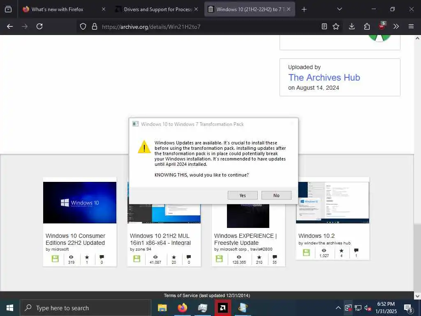Go back with the browser back arrow
This screenshot has width=421, height=316.
tap(10, 26)
